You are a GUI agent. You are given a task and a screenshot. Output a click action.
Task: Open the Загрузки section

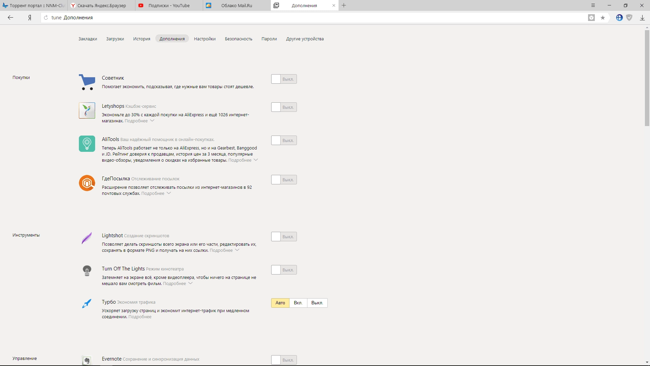[115, 39]
